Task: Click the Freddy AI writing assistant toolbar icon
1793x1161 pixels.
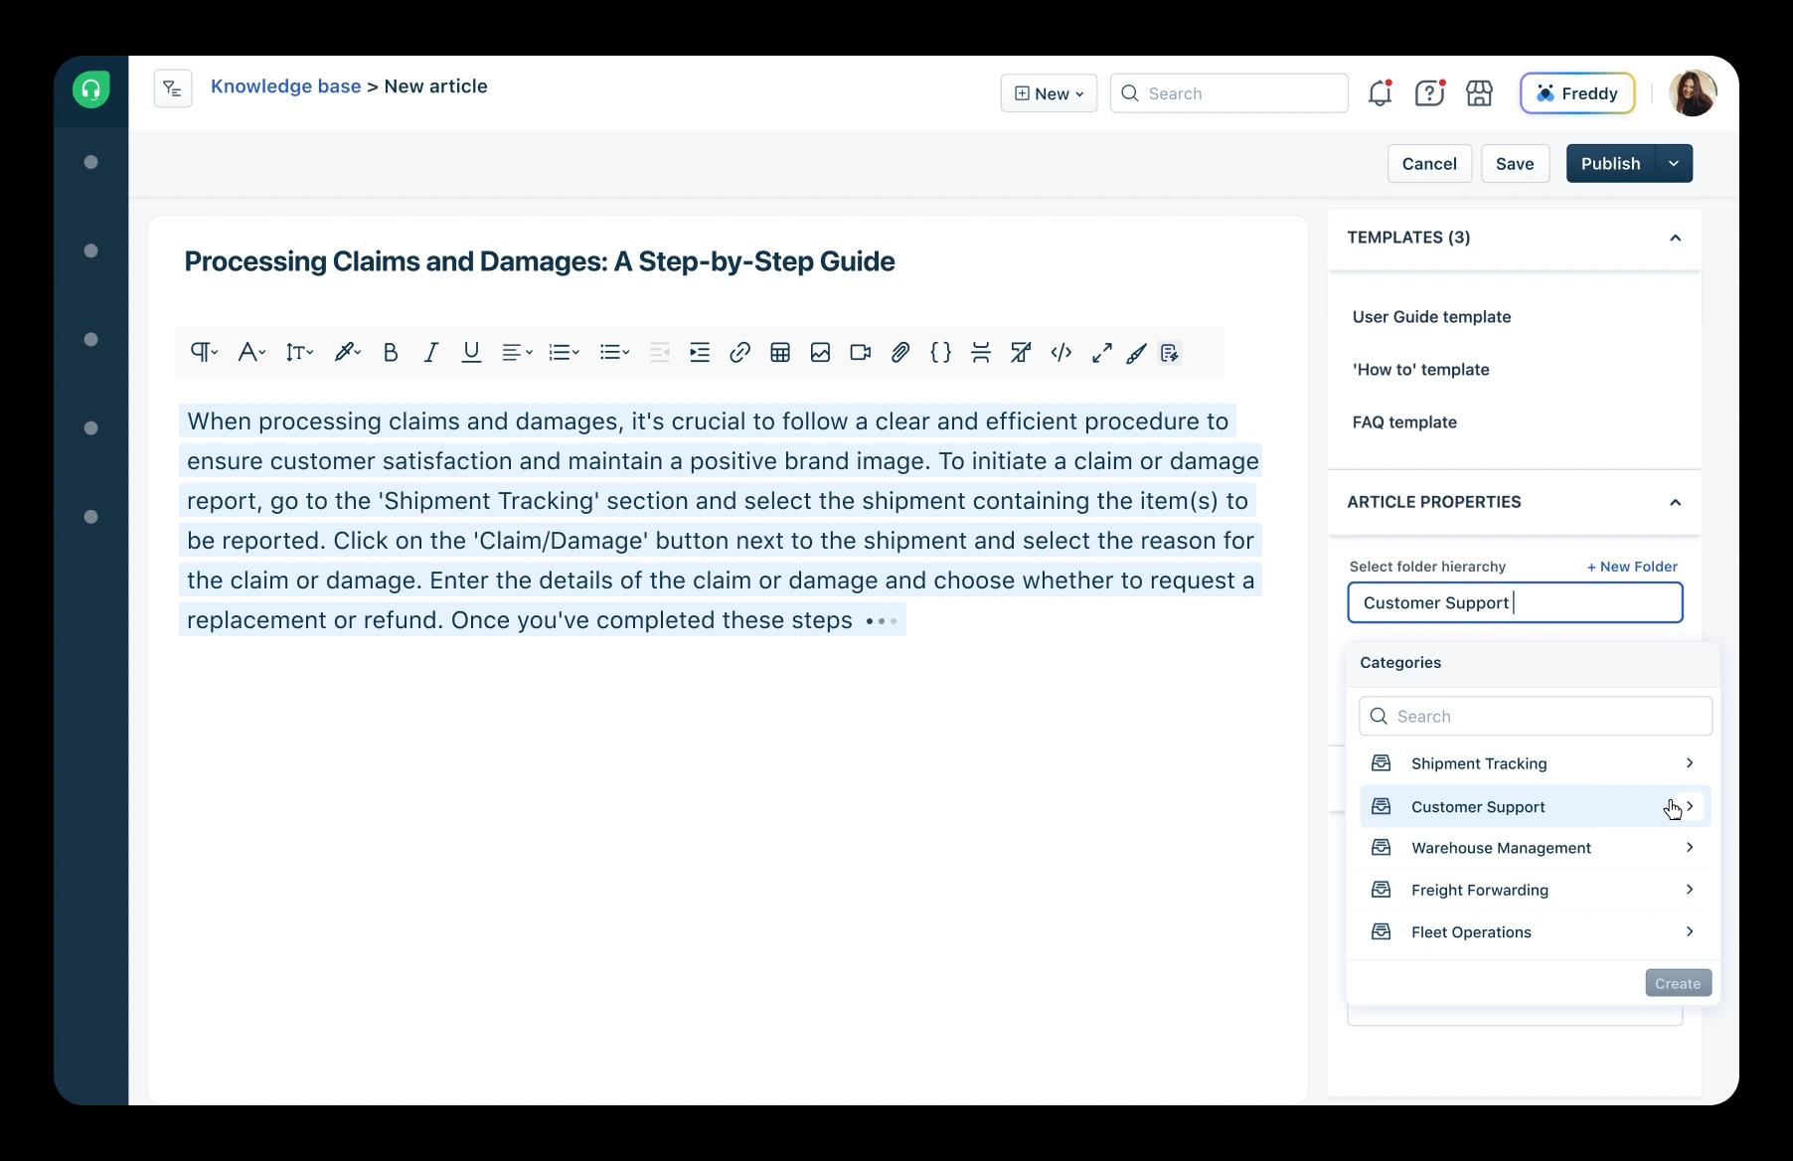Action: coord(1170,352)
